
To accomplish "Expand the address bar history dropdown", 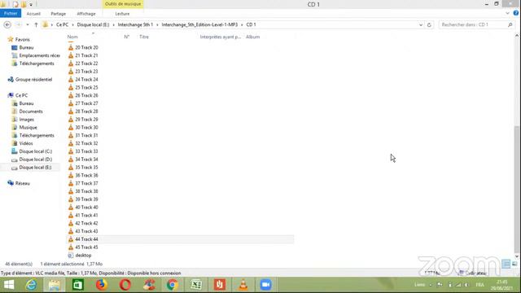I will (x=421, y=24).
